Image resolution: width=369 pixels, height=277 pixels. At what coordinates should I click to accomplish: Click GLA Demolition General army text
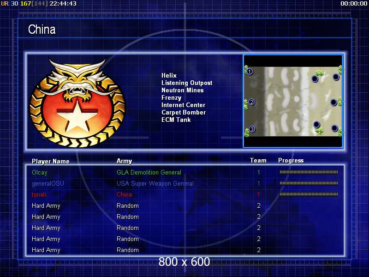point(149,172)
